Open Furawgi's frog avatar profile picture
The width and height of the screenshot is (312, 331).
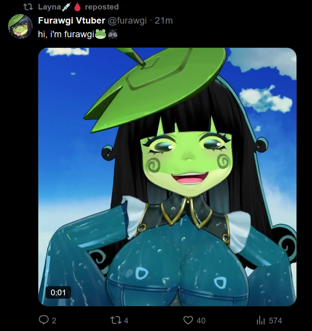point(20,26)
